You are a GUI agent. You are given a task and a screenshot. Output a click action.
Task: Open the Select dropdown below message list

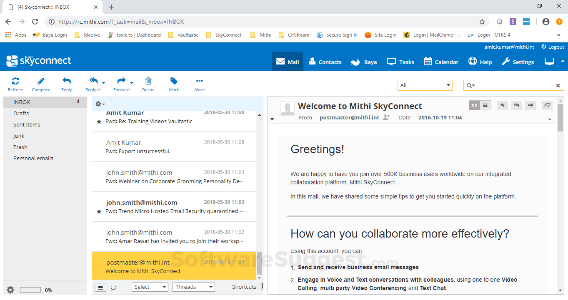[150, 287]
